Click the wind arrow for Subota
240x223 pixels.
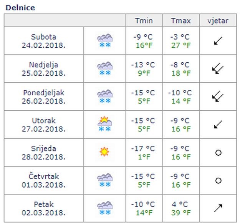(x=218, y=41)
